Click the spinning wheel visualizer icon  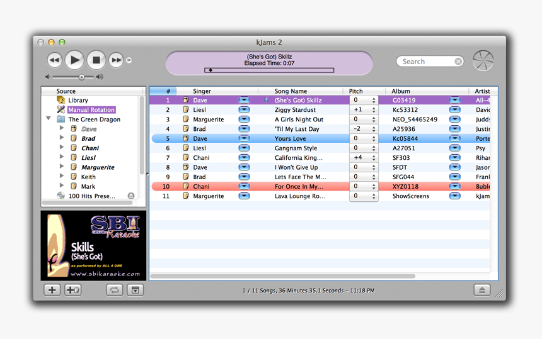tap(483, 60)
